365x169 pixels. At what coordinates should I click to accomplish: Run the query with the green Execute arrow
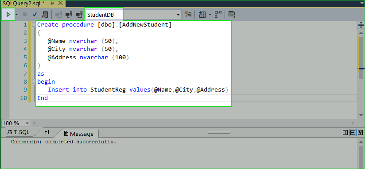click(x=8, y=15)
